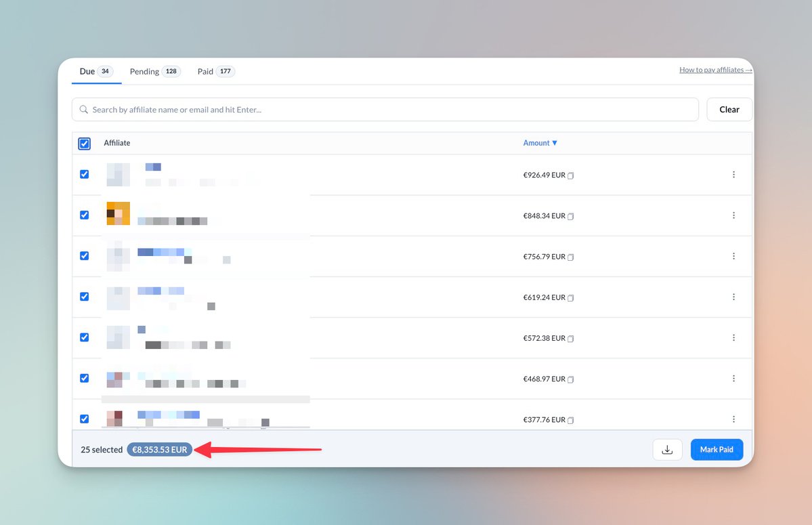Uncheck the €848.34 row checkbox
Viewport: 812px width, 525px height.
pyautogui.click(x=85, y=215)
